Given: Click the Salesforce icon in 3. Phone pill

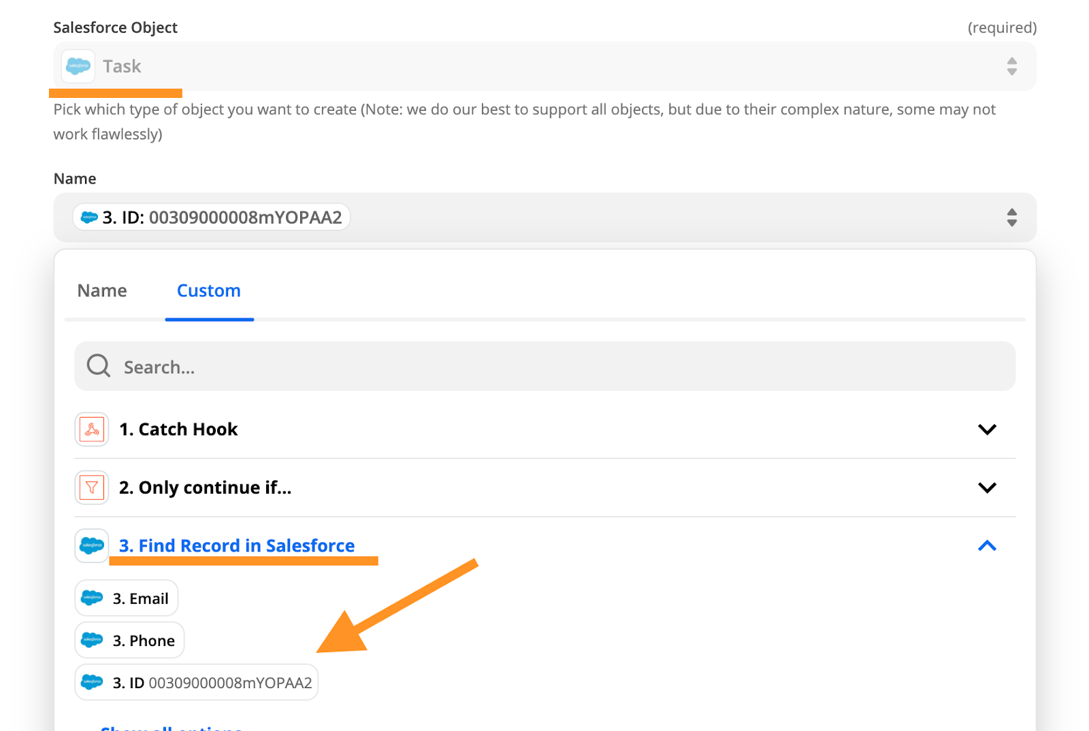Looking at the screenshot, I should coord(92,641).
